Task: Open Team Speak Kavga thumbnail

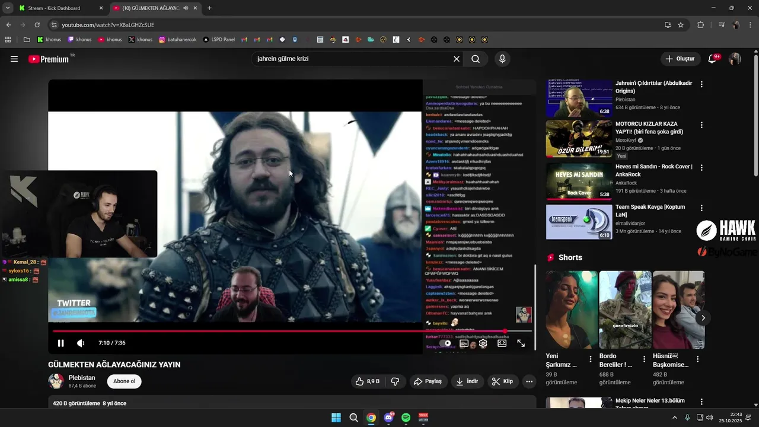Action: pos(579,222)
